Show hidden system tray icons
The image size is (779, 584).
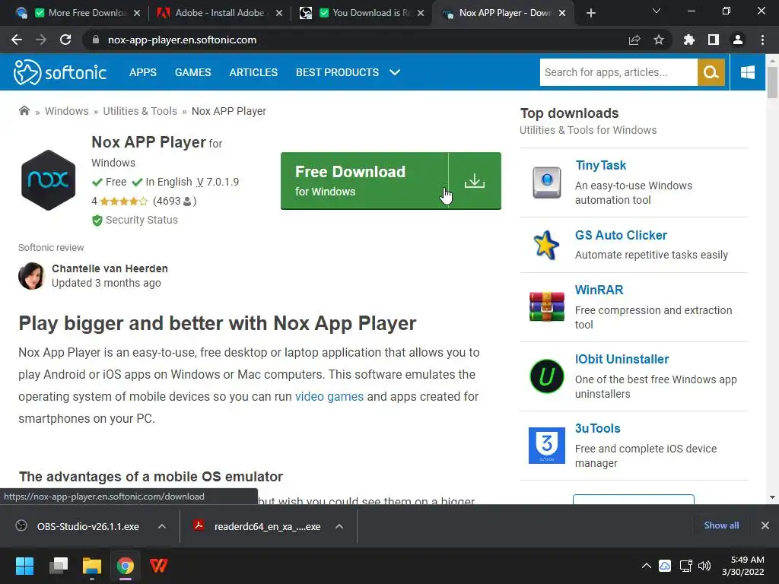(x=647, y=566)
